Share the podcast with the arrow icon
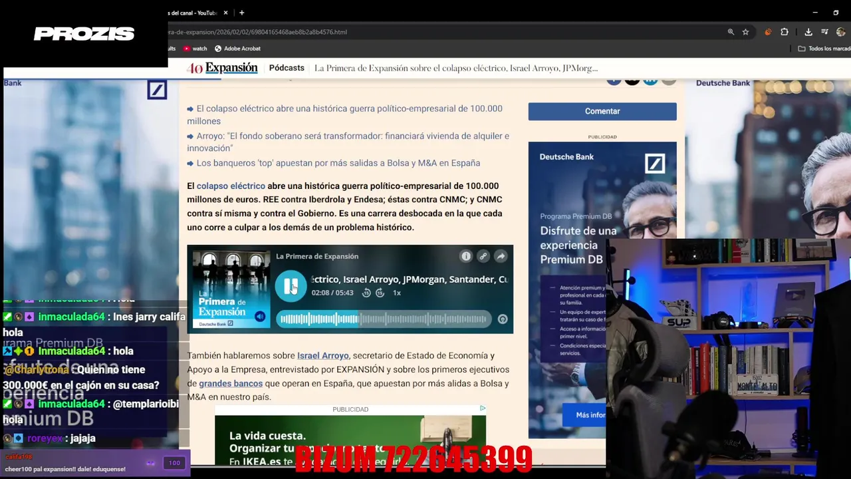This screenshot has width=851, height=479. point(501,256)
